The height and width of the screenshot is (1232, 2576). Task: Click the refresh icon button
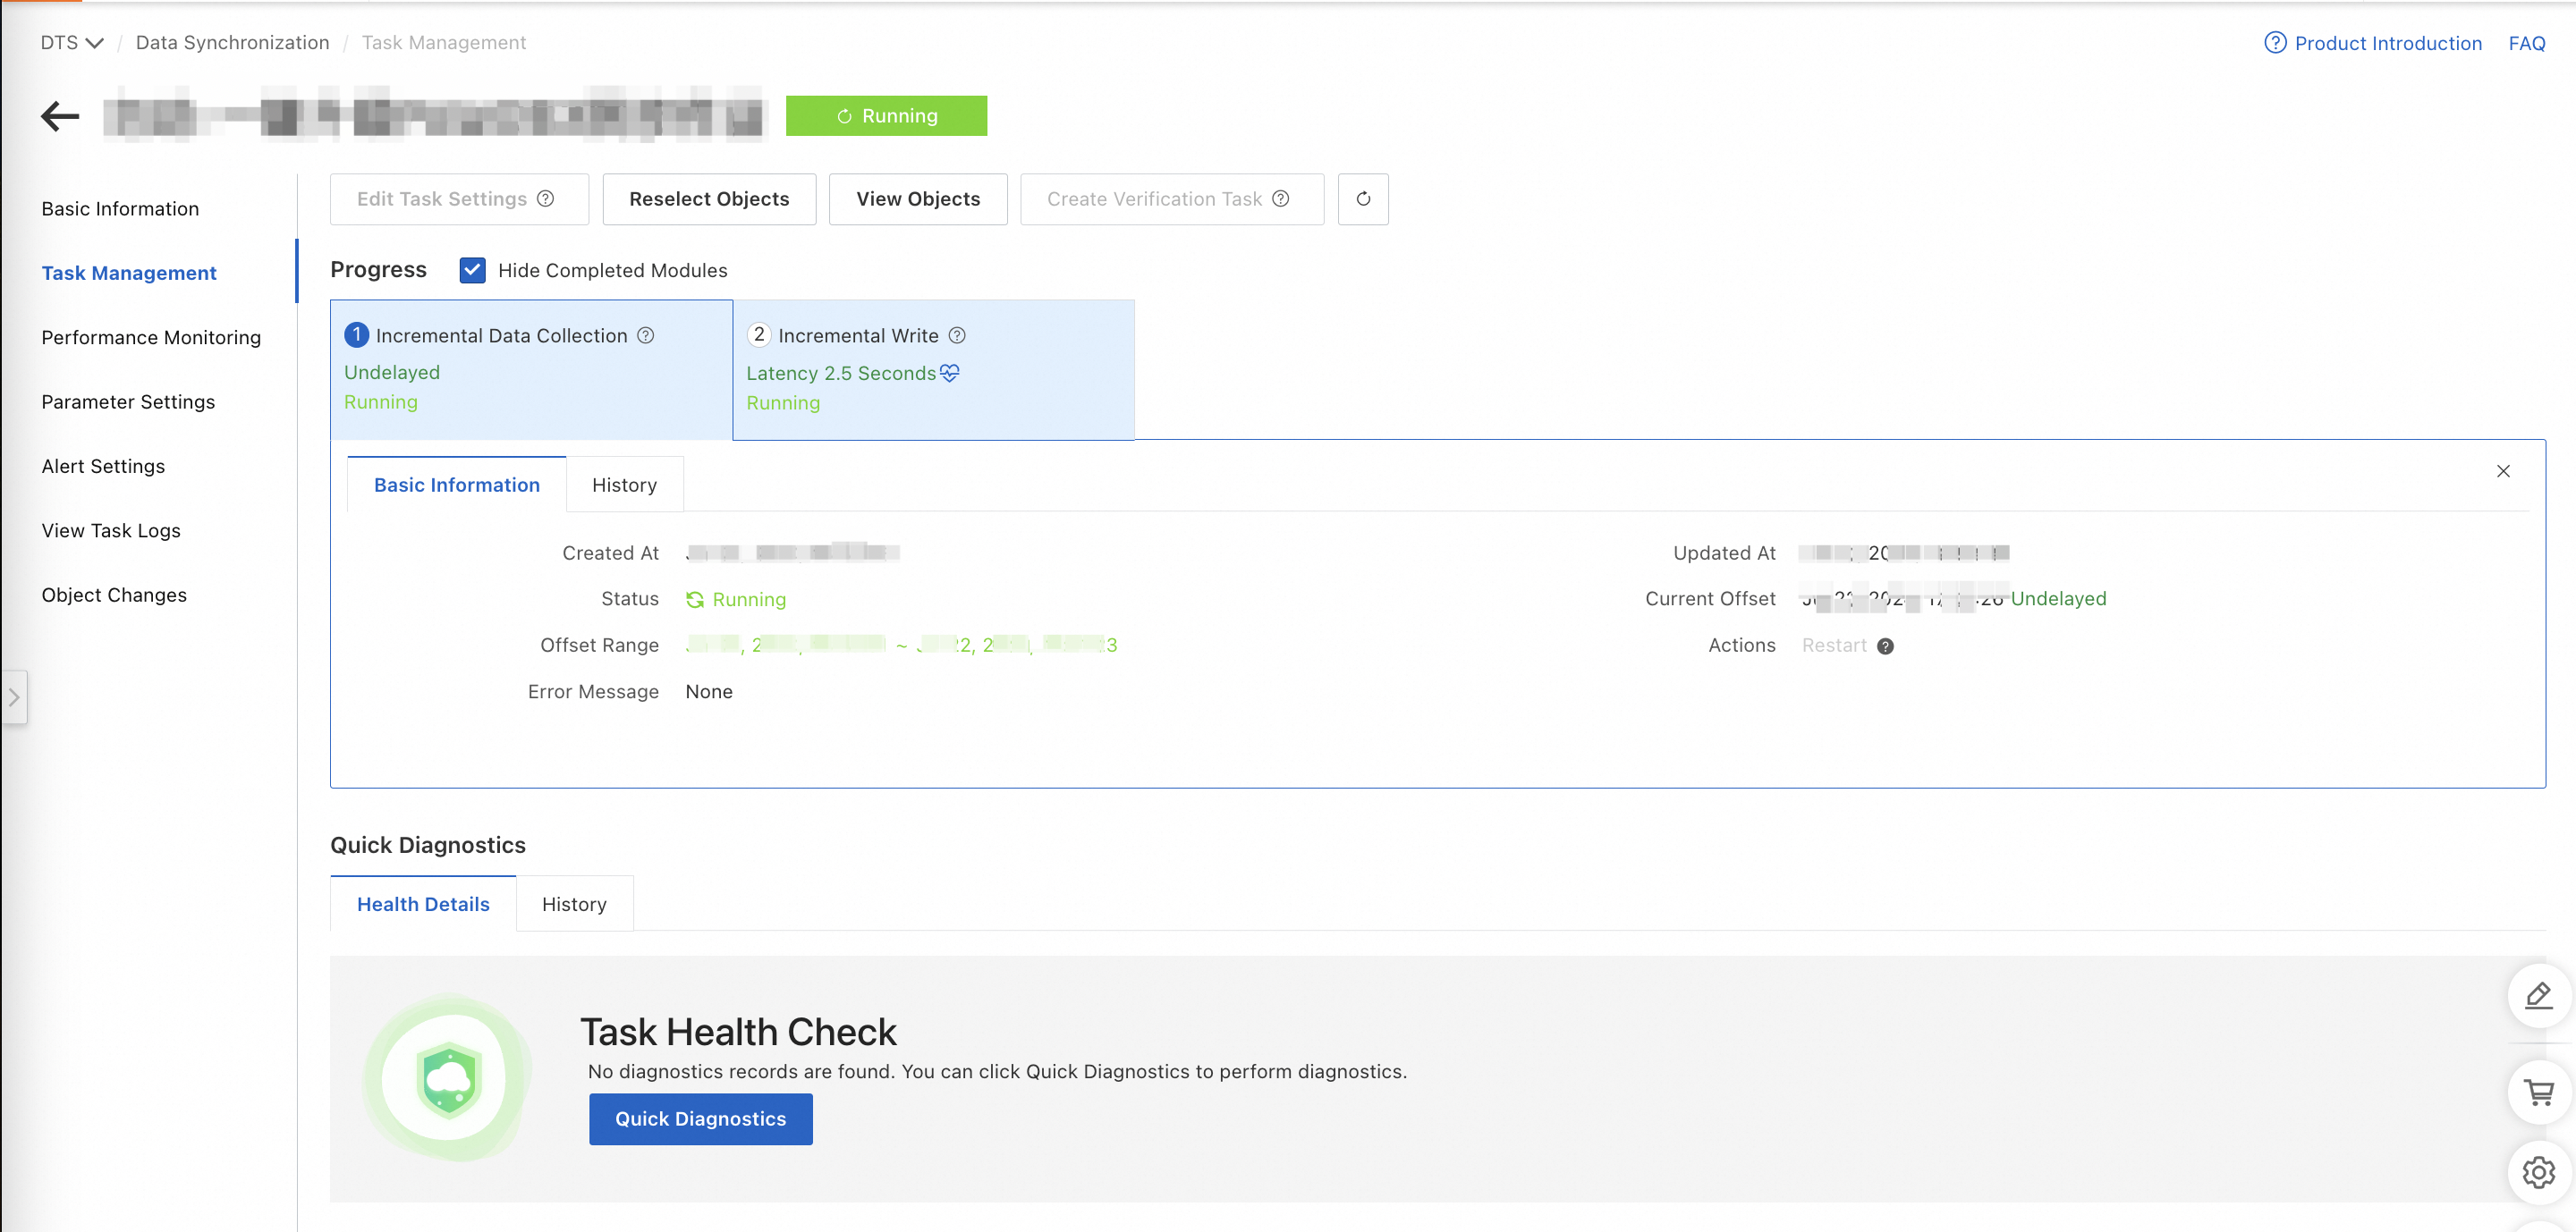tap(1363, 198)
